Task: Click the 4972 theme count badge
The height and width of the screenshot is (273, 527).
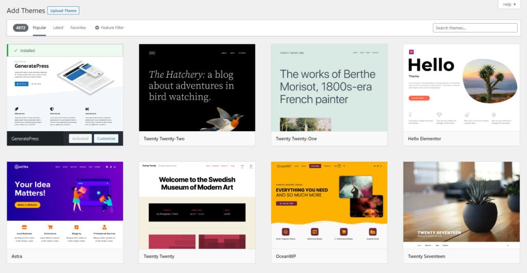Action: pyautogui.click(x=21, y=28)
